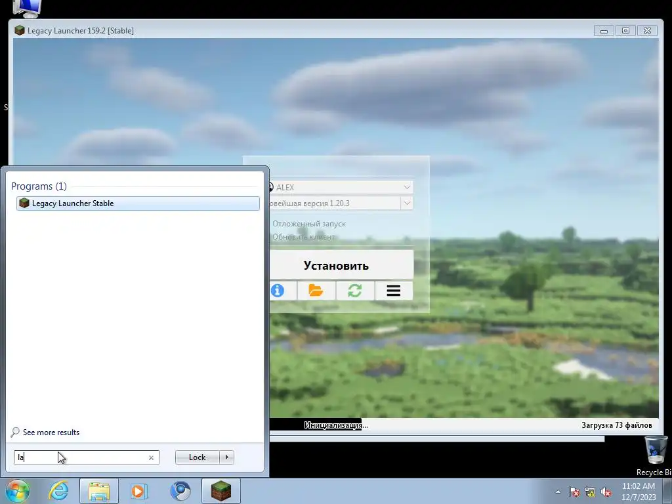Open the launcher info icon
Image resolution: width=672 pixels, height=504 pixels.
pyautogui.click(x=278, y=291)
